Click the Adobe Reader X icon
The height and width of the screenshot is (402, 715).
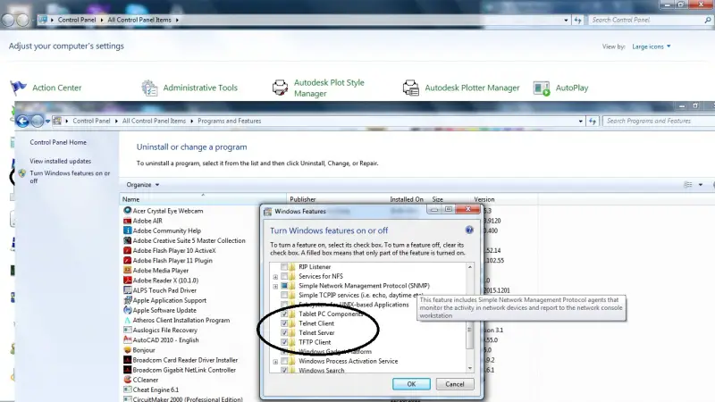pos(127,281)
